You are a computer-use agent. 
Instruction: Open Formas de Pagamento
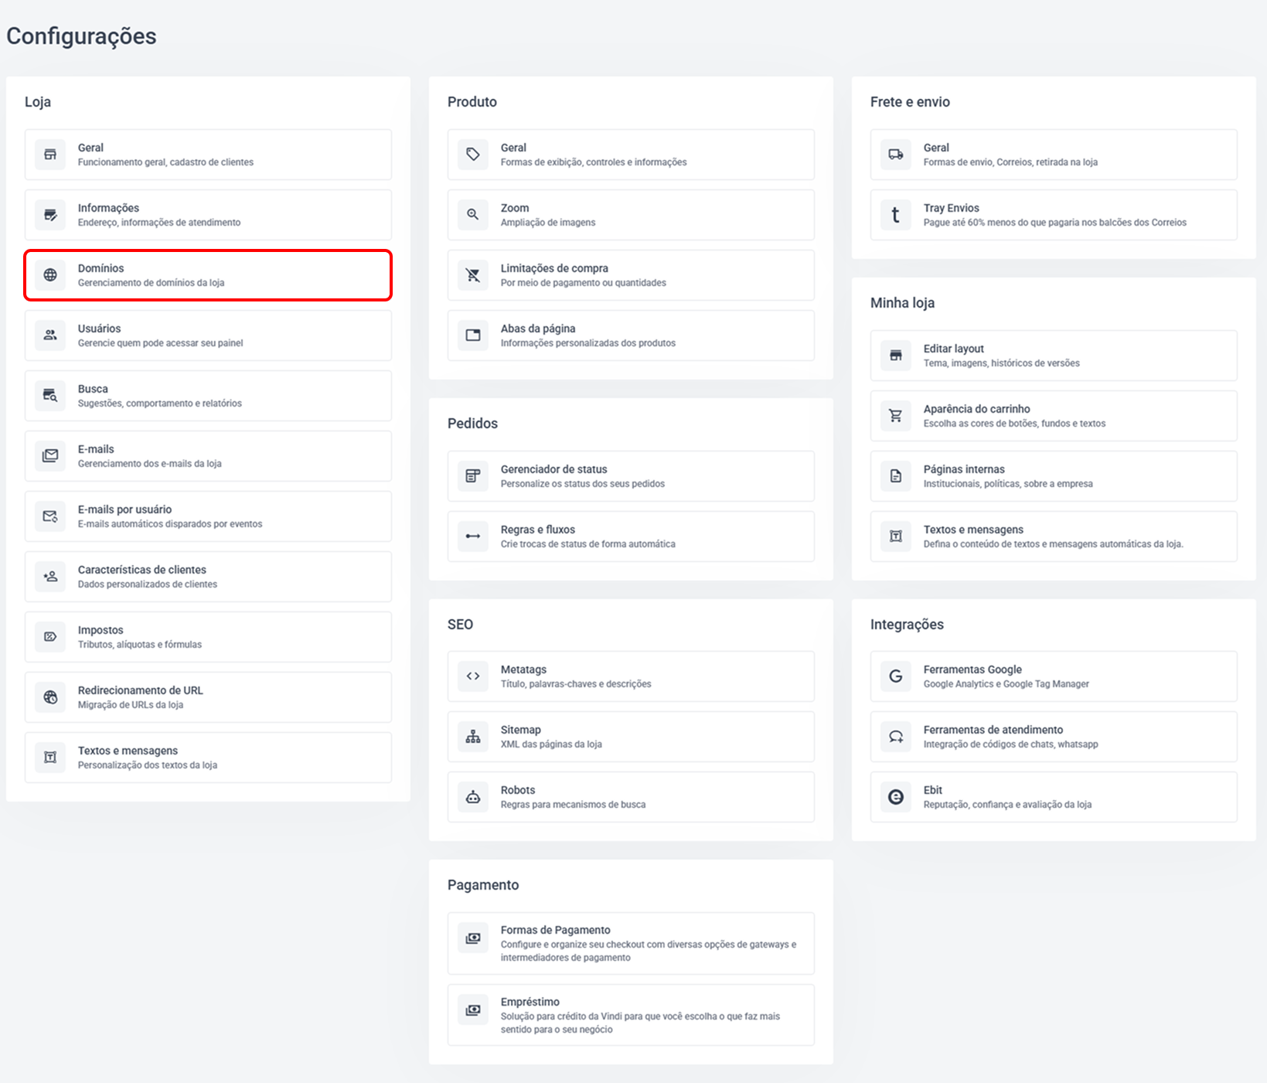coord(631,943)
